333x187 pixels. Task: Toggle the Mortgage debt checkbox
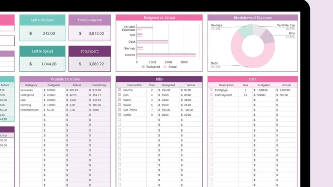[x=211, y=90]
